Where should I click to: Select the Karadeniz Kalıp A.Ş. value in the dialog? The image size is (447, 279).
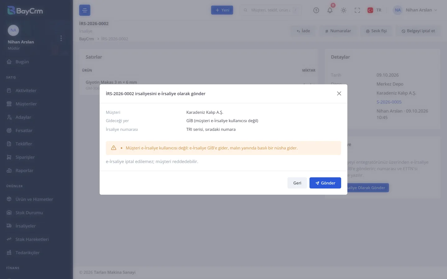tap(205, 112)
